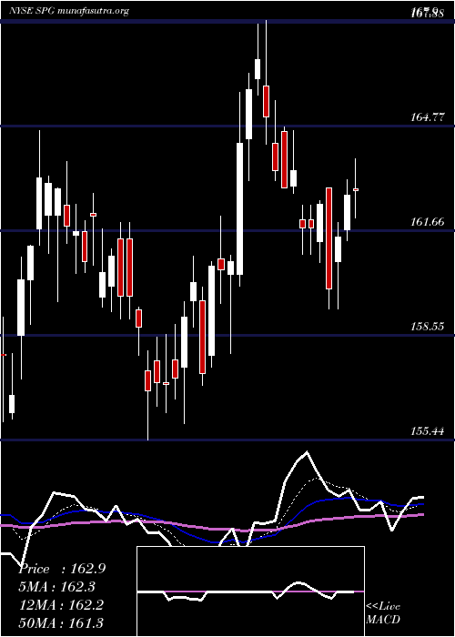Select the 164.77 price level label
Screen dimensions: 455x637
pyautogui.click(x=428, y=117)
